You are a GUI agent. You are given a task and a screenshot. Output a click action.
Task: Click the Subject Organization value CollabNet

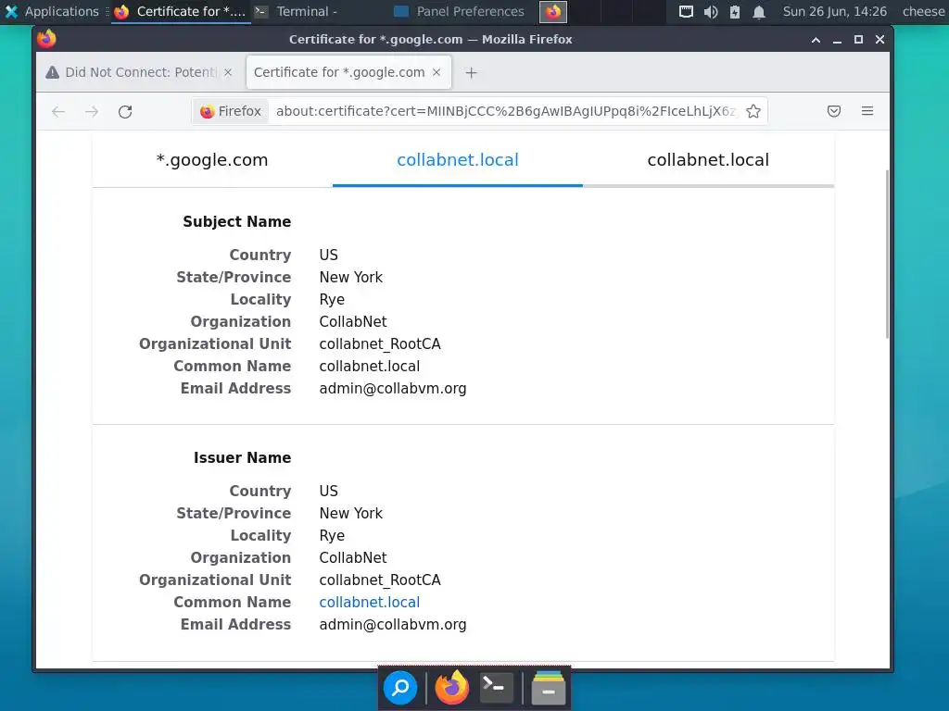tap(353, 321)
